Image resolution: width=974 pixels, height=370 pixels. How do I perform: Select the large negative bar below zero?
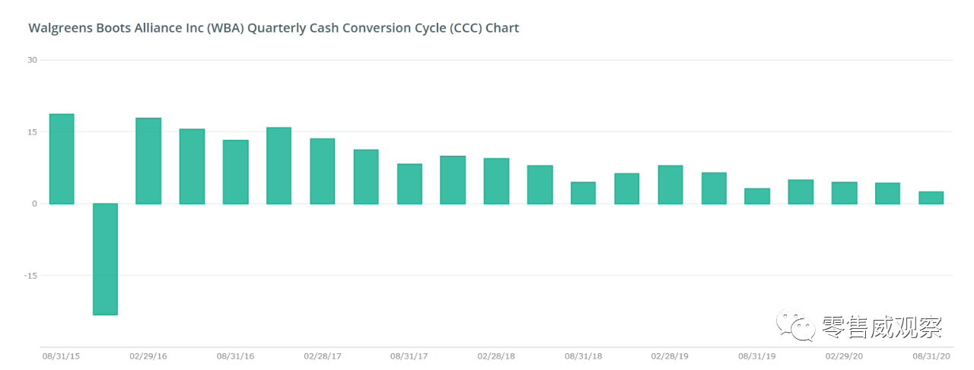pyautogui.click(x=105, y=259)
